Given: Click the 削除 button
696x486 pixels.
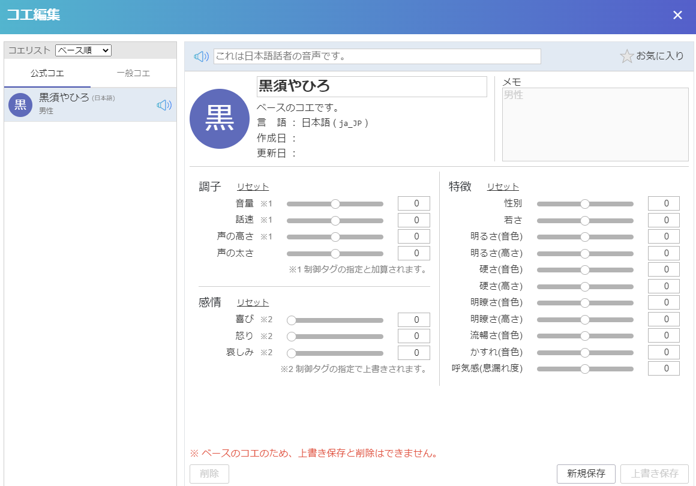Looking at the screenshot, I should (209, 473).
